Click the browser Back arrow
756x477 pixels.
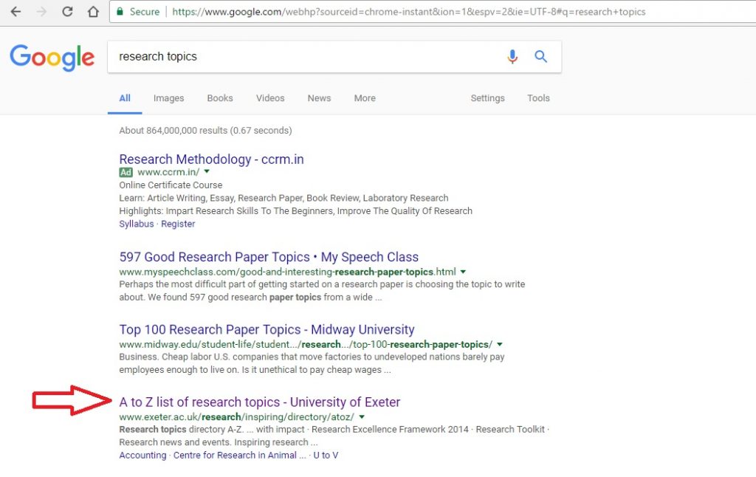(x=16, y=12)
